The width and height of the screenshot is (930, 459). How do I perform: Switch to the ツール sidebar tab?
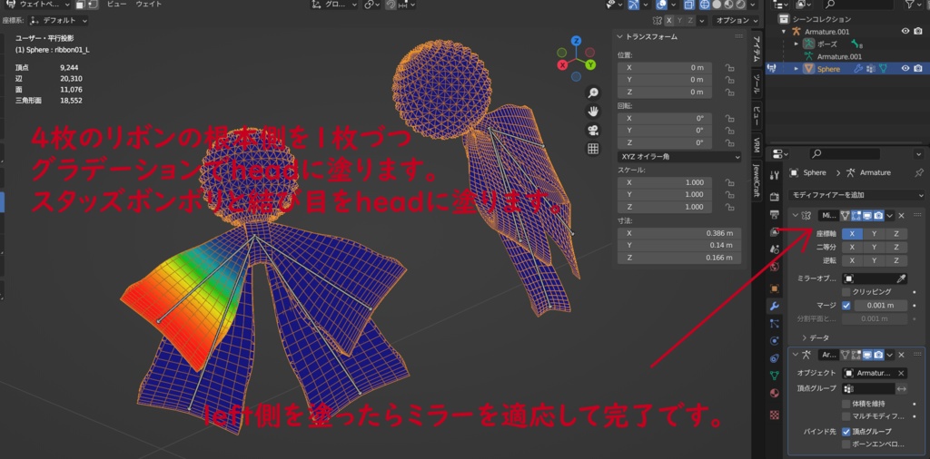tap(757, 84)
